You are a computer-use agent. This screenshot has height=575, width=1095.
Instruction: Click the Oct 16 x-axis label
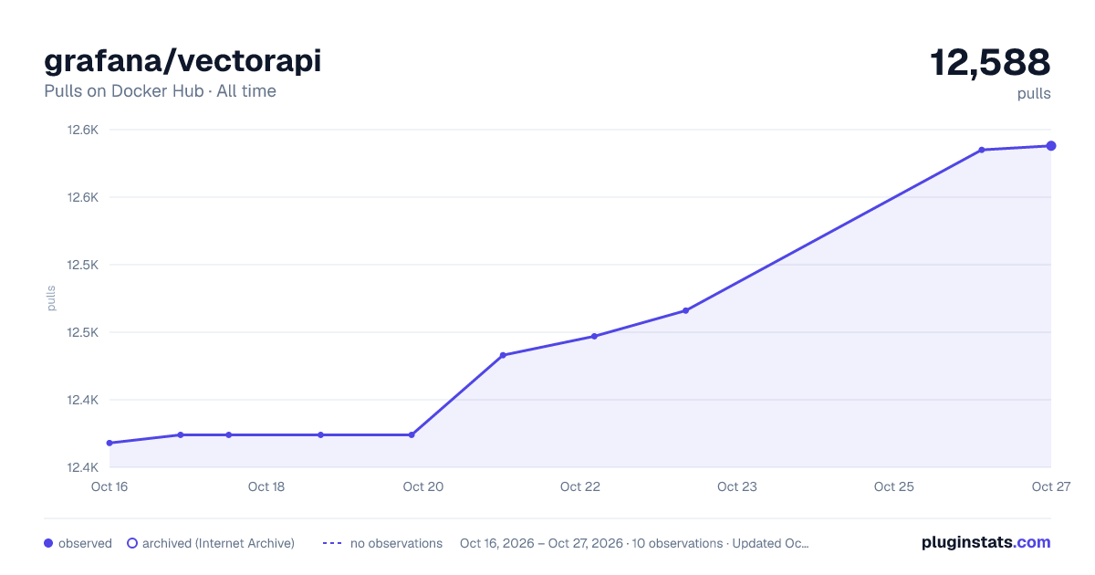click(x=109, y=486)
